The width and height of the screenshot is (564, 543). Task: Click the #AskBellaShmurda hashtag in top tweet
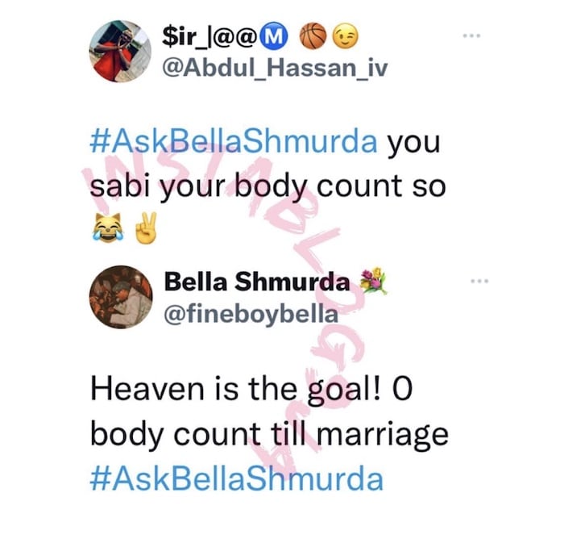tap(234, 141)
